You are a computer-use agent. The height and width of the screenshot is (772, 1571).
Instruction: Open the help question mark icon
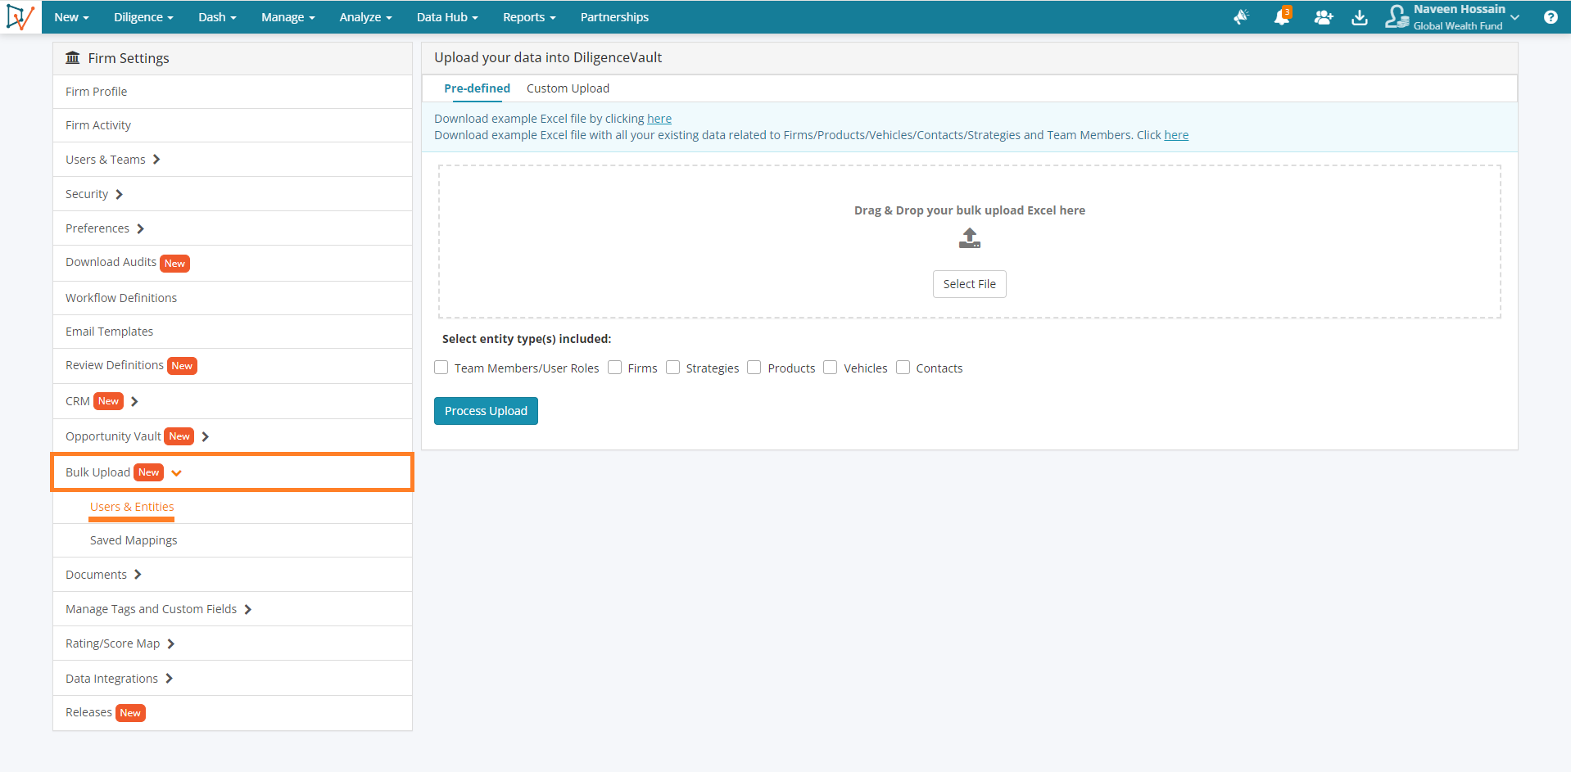(1551, 17)
